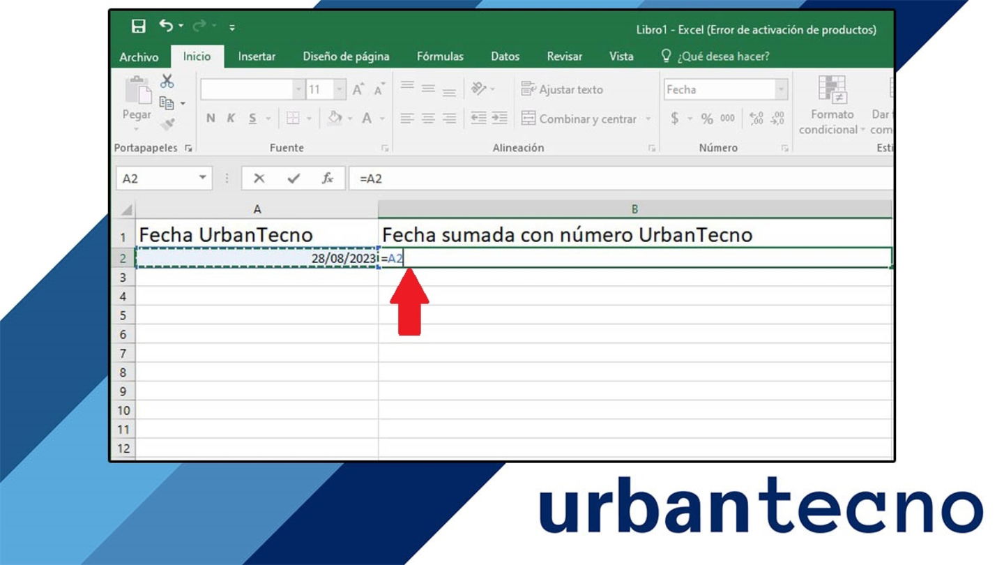Decrease decimal places
The width and height of the screenshot is (1004, 565).
click(778, 119)
